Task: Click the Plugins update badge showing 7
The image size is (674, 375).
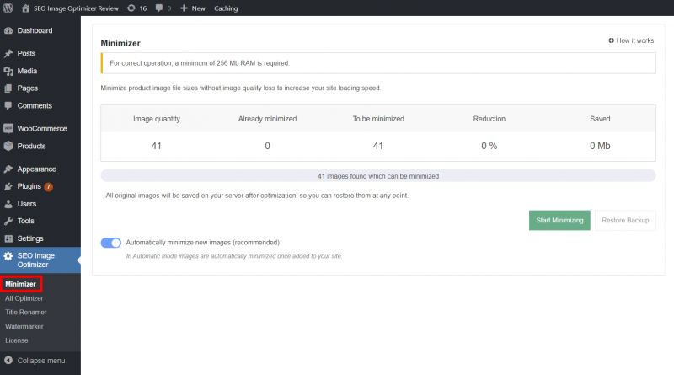Action: pyautogui.click(x=49, y=186)
